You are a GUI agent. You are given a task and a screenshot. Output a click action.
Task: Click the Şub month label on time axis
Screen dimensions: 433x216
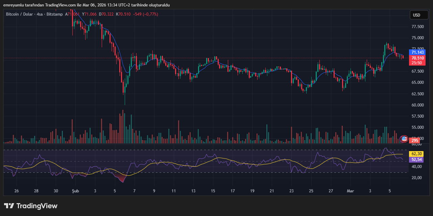75,191
